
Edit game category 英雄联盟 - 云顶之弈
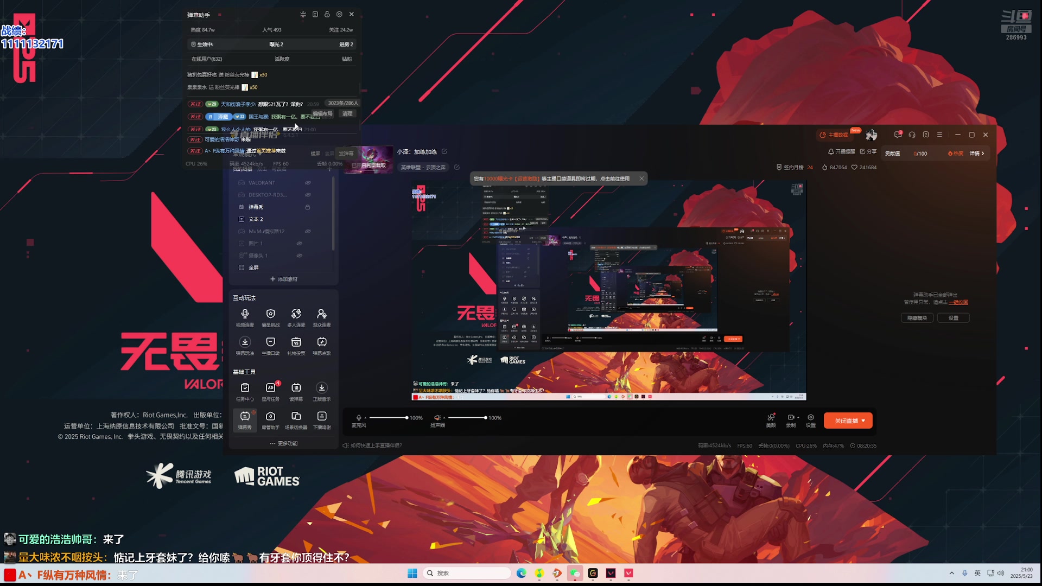pos(457,167)
